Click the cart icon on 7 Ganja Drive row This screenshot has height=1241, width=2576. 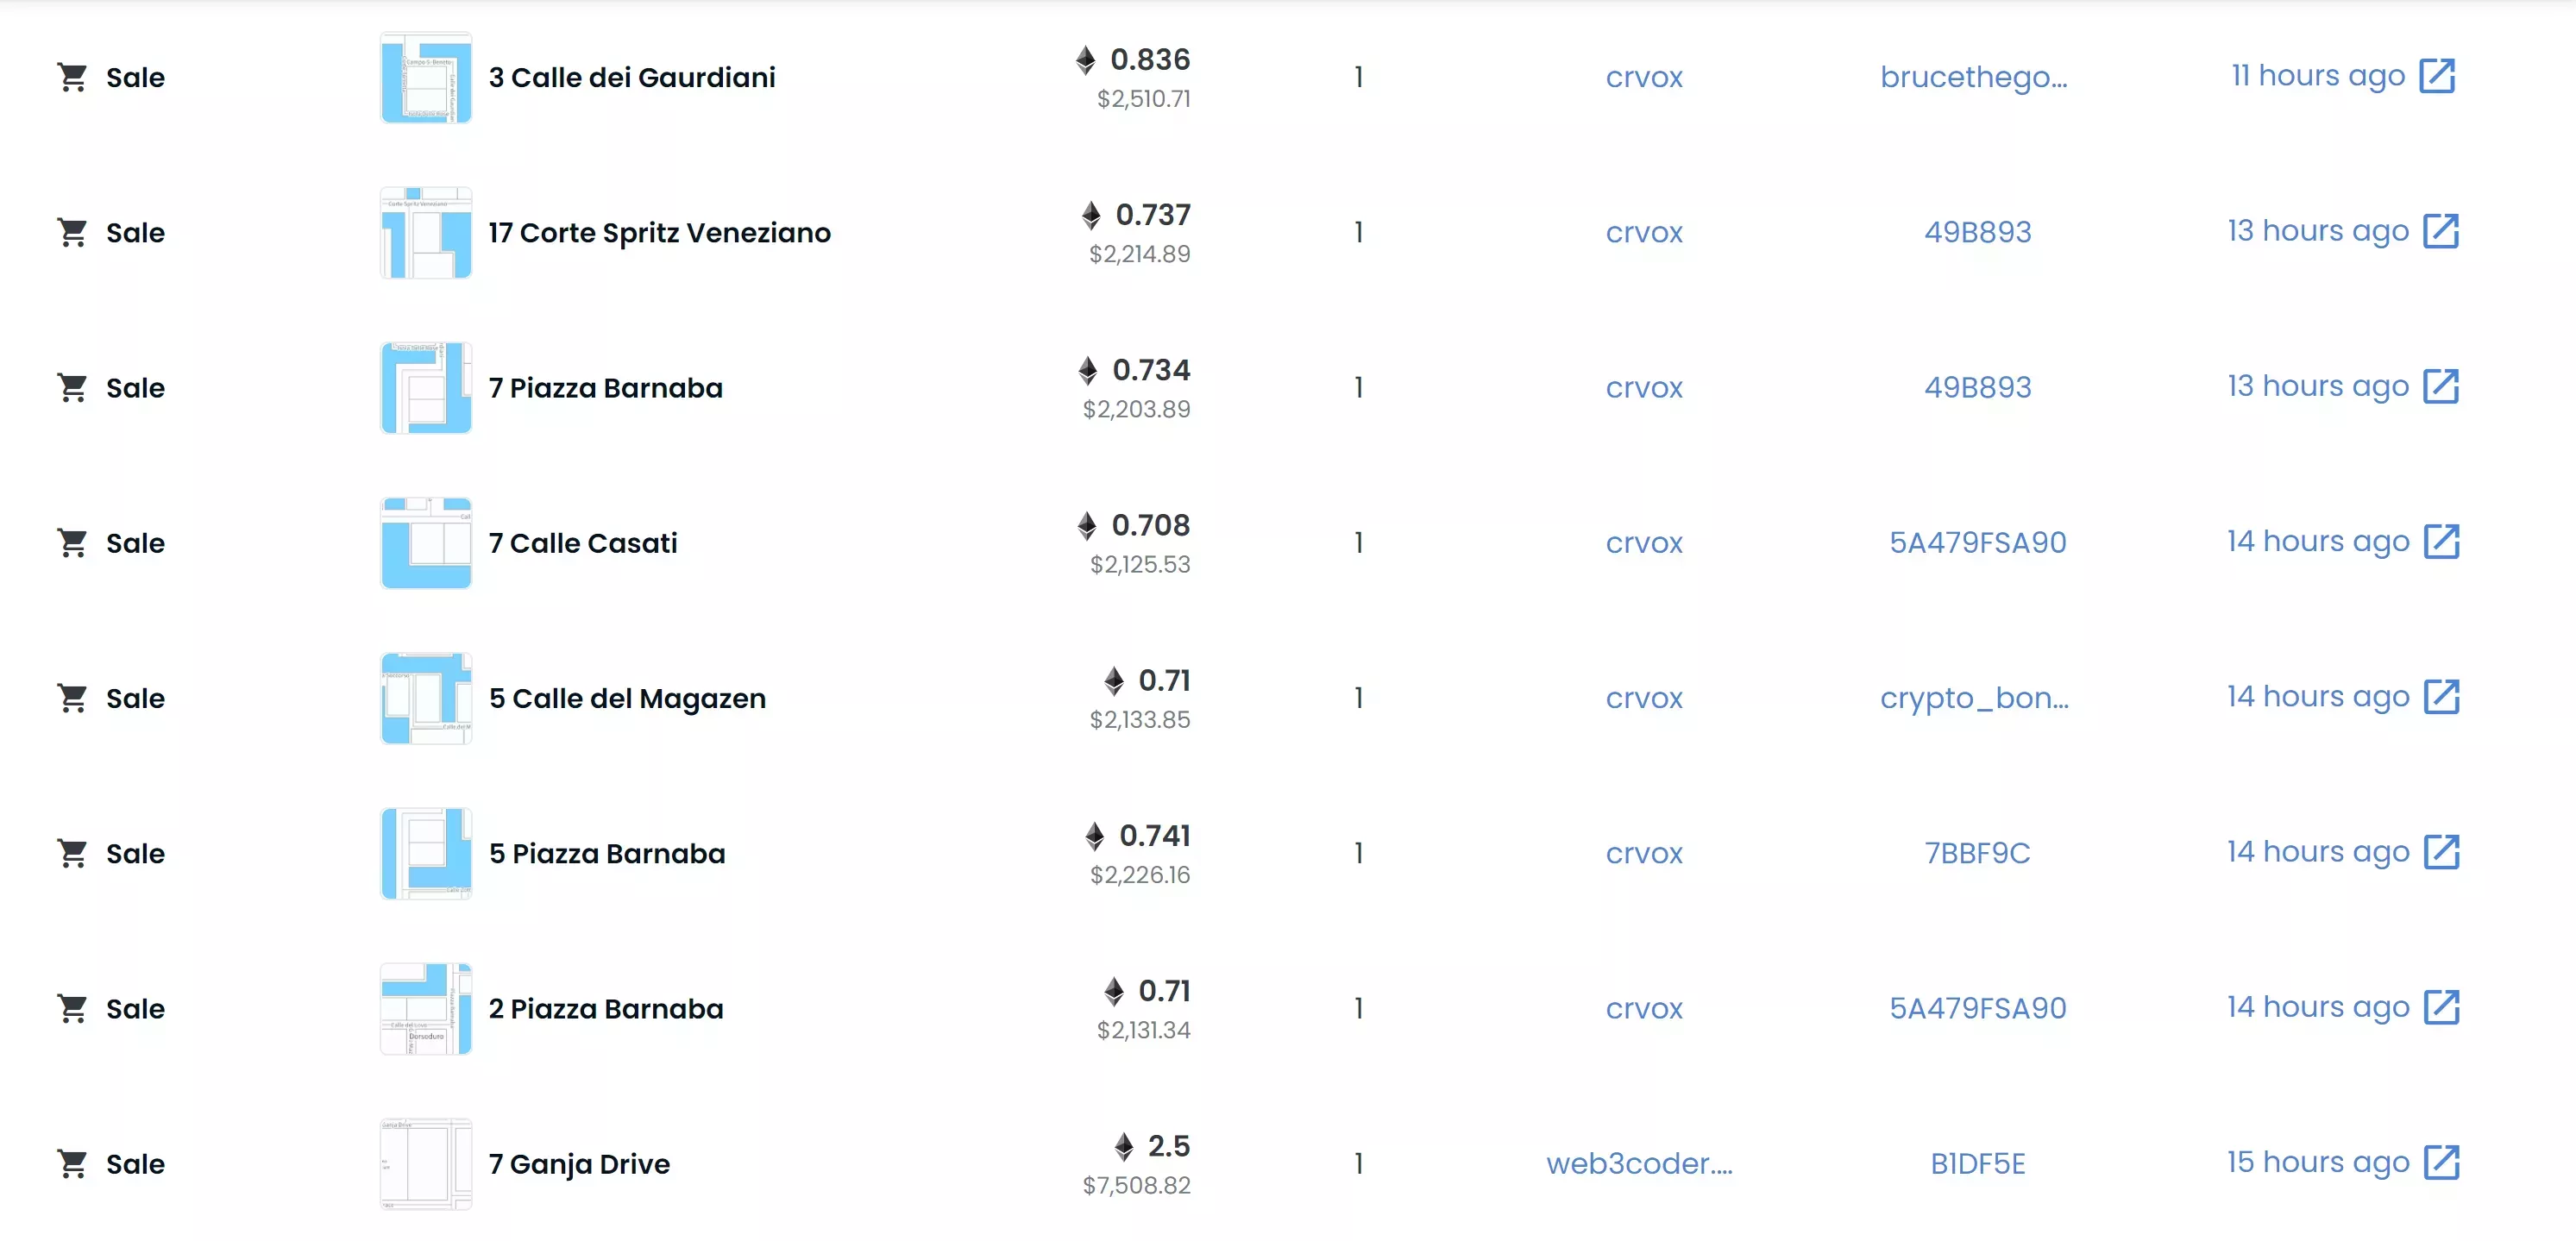pos(72,1164)
